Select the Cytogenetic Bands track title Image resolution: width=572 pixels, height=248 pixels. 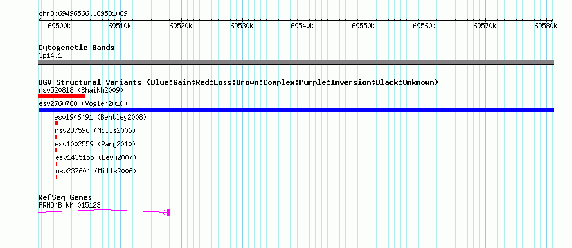[76, 48]
